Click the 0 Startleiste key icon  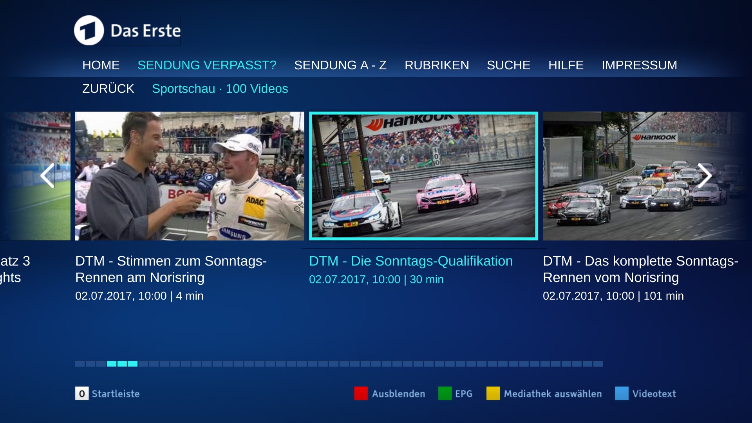pos(82,394)
